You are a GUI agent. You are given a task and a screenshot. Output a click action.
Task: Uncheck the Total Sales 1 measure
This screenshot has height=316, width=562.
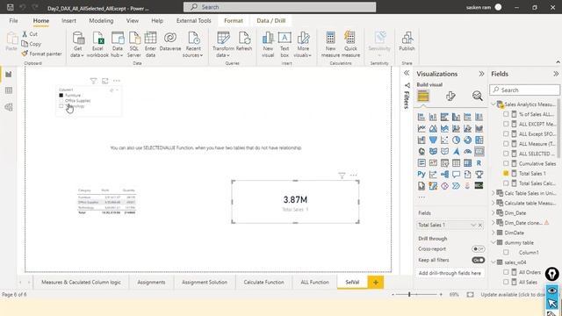[506, 173]
